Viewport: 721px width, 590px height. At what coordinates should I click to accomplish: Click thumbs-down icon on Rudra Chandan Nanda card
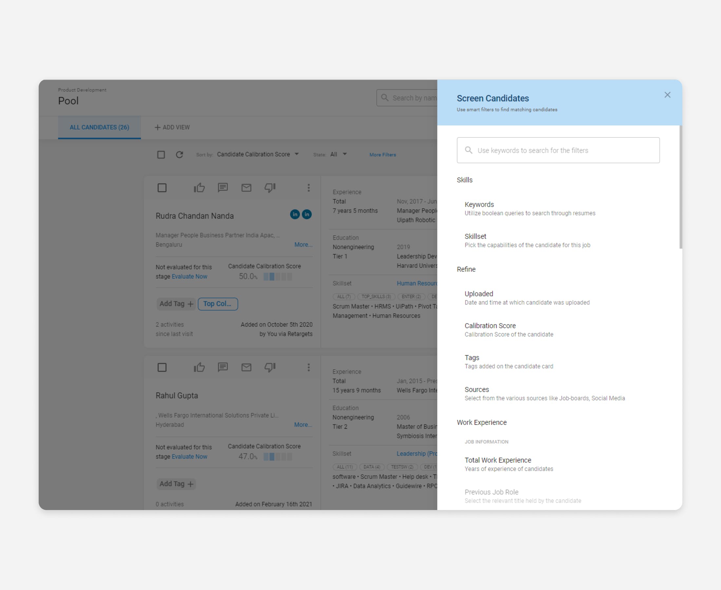tap(270, 187)
